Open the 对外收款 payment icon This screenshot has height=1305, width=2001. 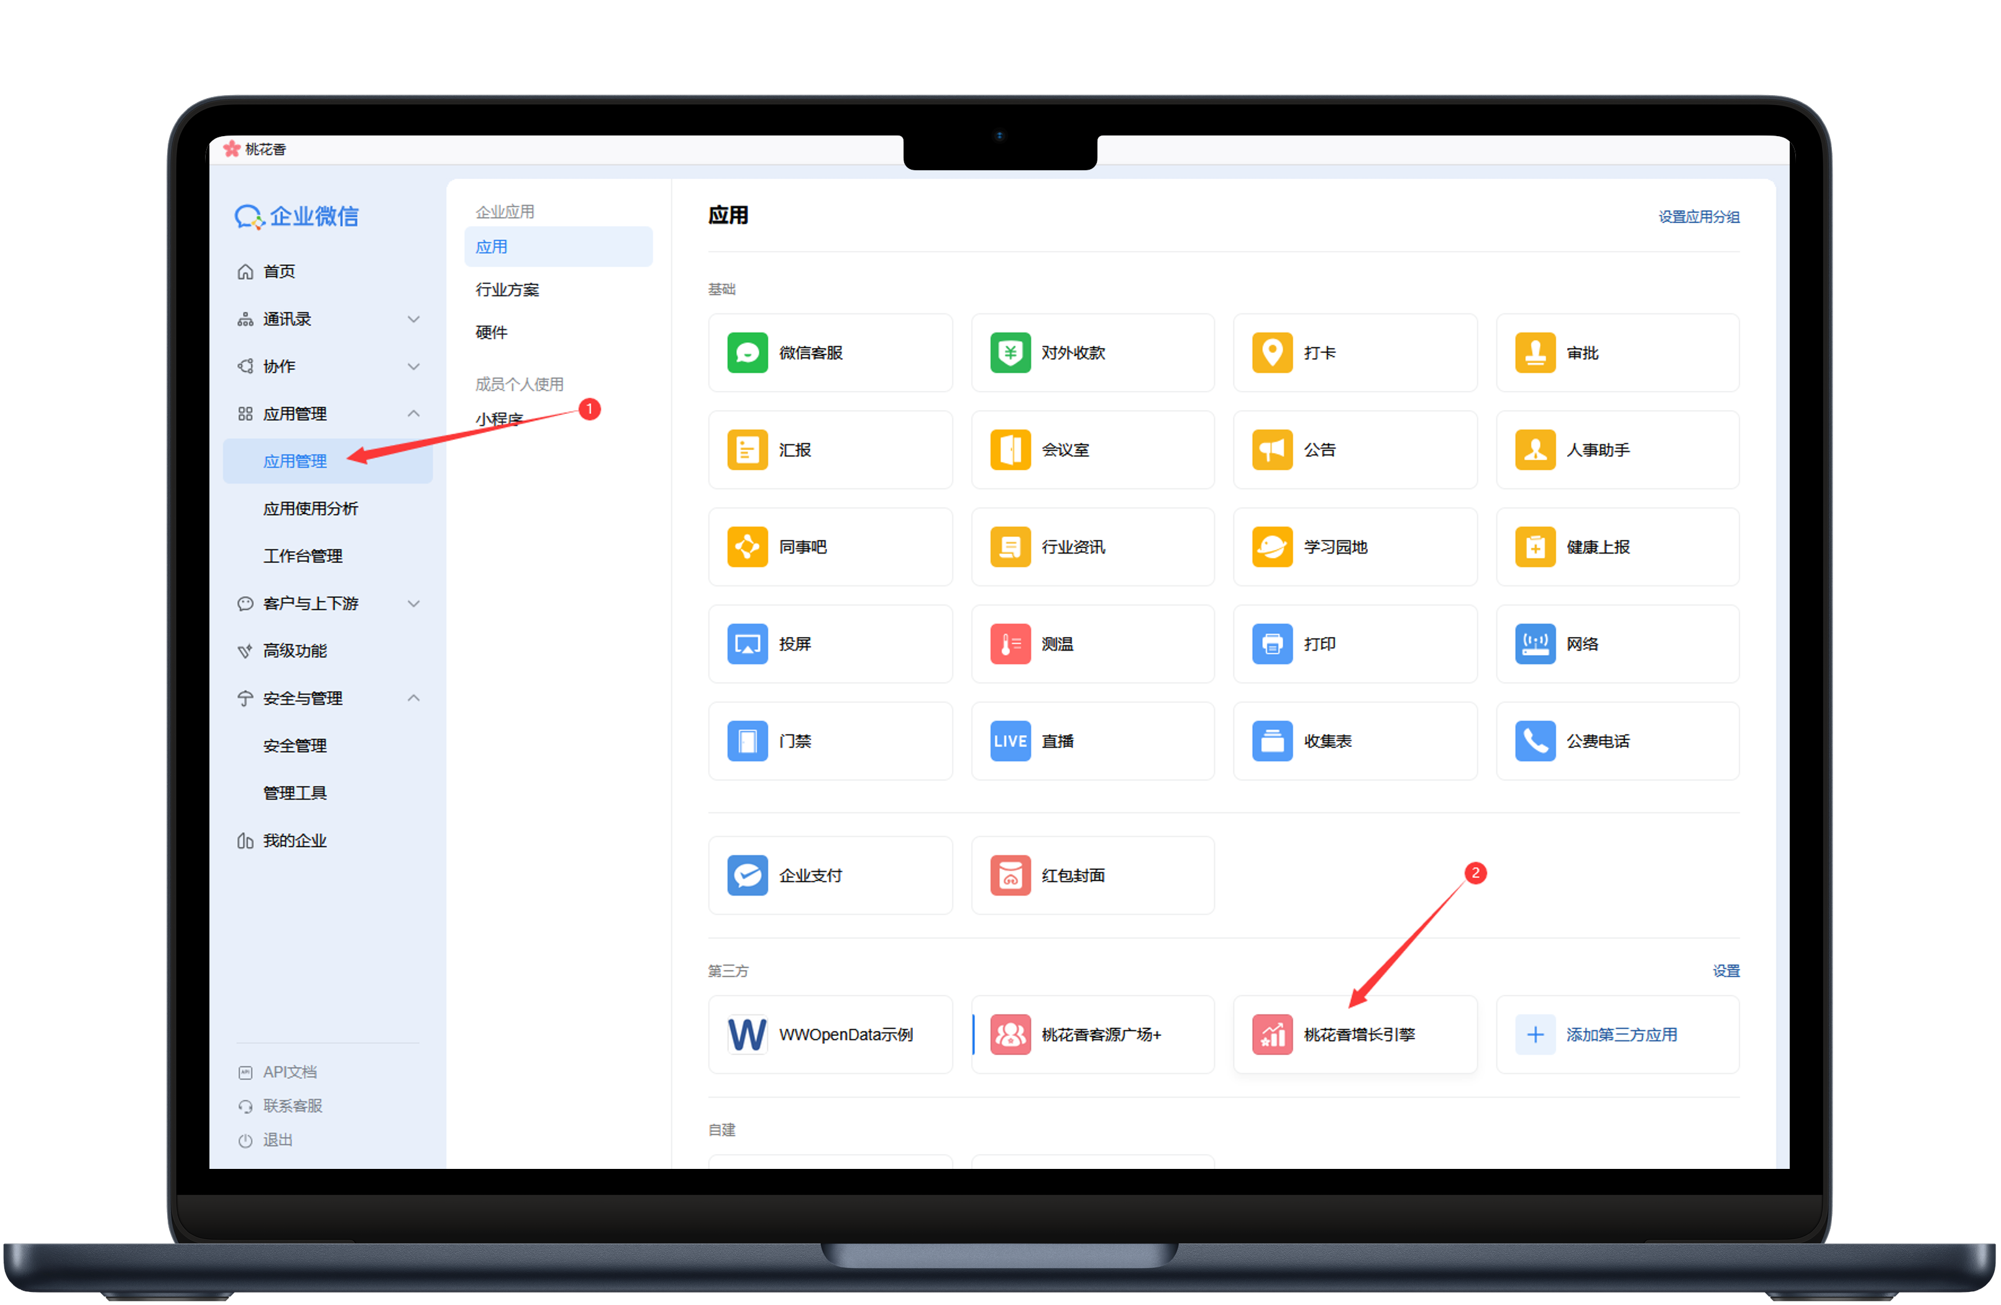(x=1009, y=352)
